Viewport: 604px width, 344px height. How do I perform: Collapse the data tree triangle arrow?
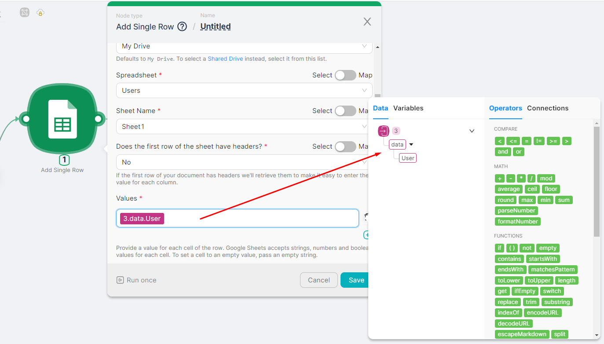click(411, 145)
